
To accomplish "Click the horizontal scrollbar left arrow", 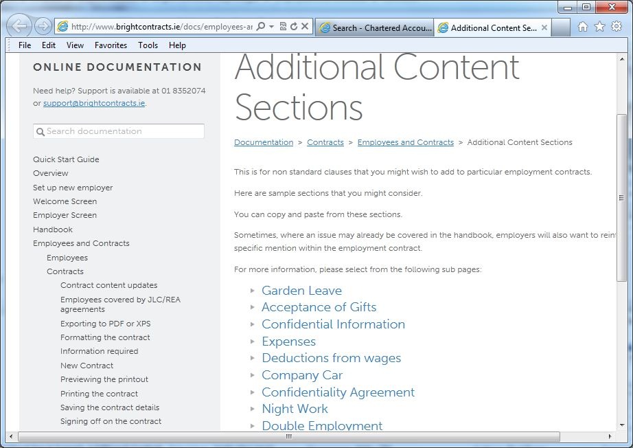I will pos(10,436).
